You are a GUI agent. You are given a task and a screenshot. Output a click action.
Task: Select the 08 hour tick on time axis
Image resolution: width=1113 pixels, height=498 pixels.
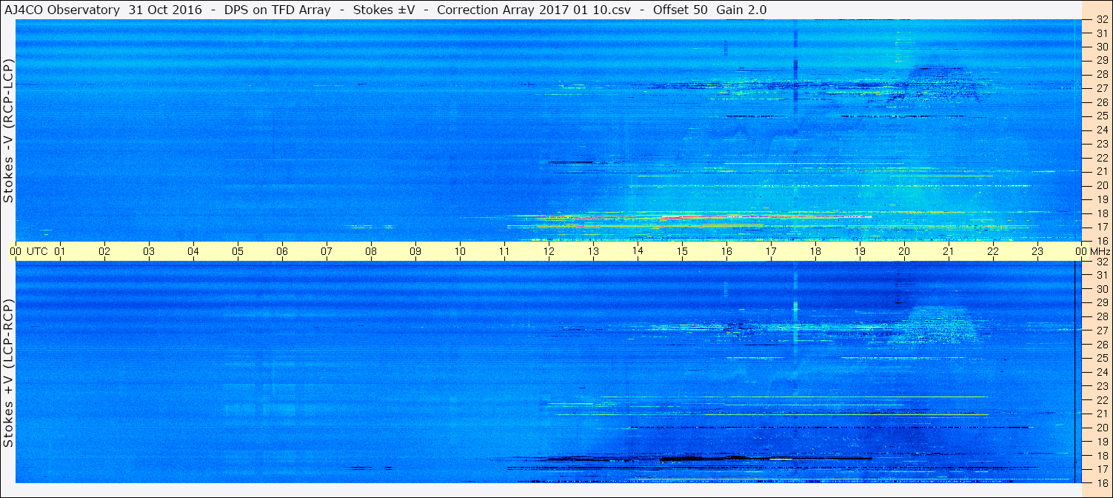[x=371, y=251]
